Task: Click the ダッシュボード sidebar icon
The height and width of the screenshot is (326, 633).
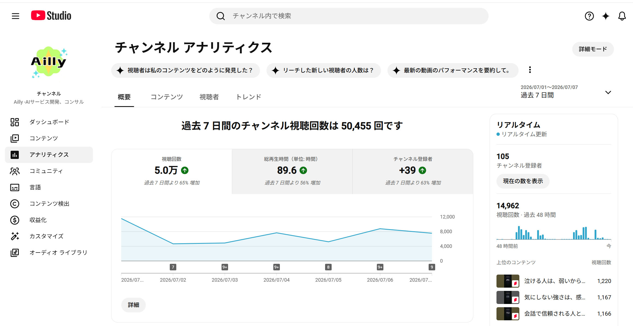Action: click(x=15, y=122)
